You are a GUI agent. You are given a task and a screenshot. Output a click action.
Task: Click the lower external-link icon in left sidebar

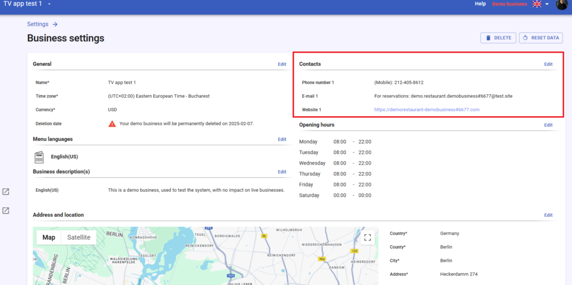6,211
